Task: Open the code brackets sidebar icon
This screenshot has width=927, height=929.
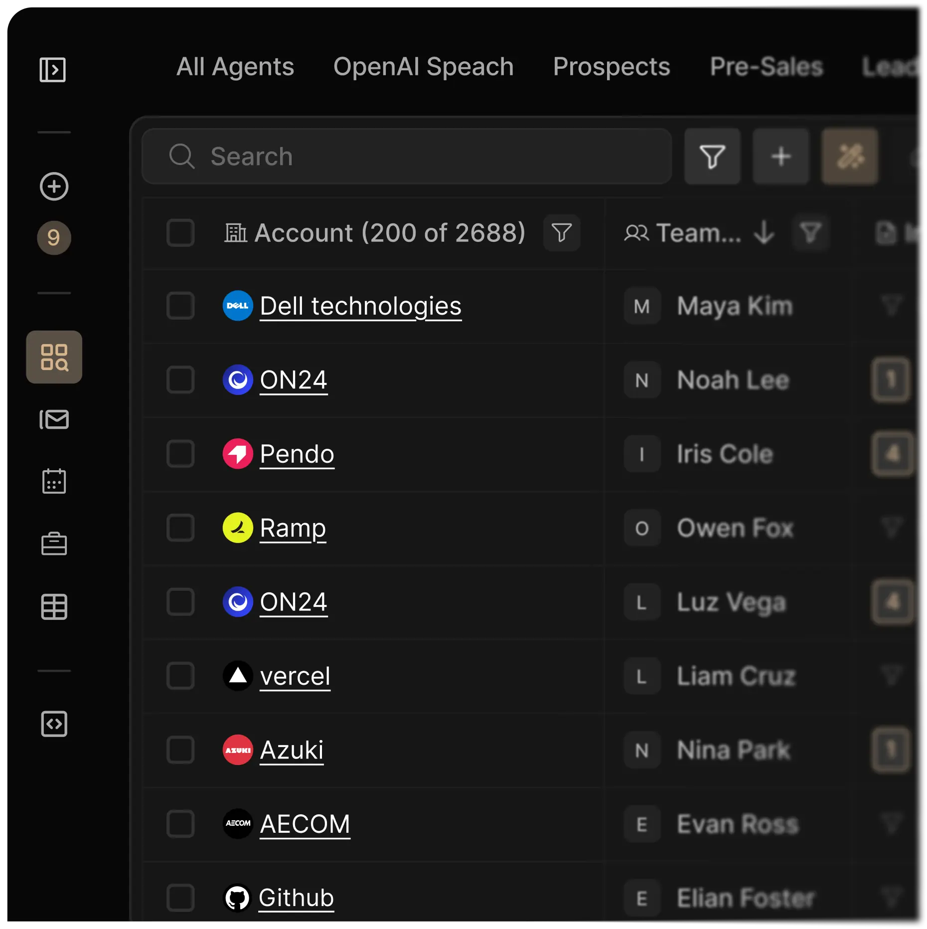Action: pos(54,724)
